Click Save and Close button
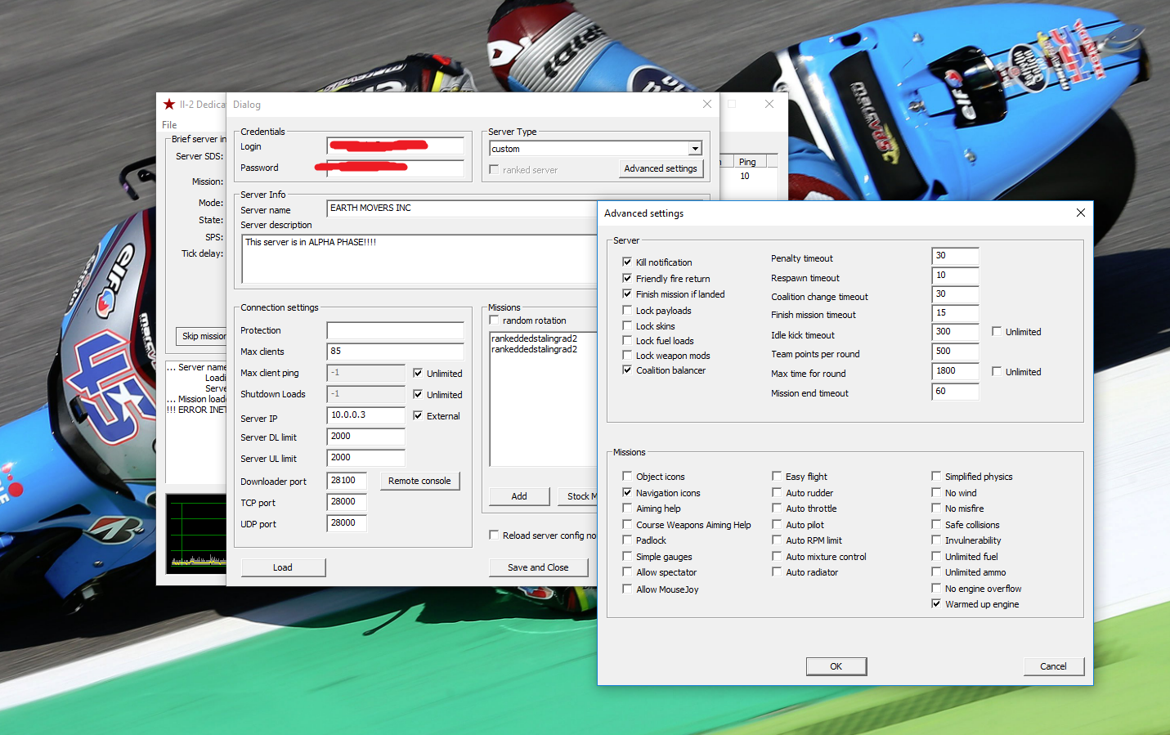This screenshot has height=735, width=1170. [x=538, y=567]
